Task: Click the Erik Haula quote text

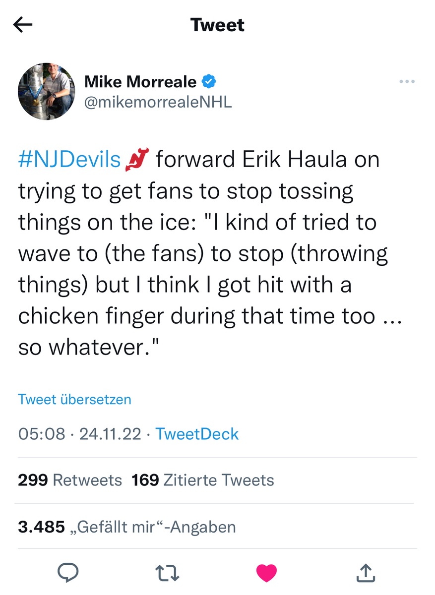Action: pyautogui.click(x=208, y=253)
